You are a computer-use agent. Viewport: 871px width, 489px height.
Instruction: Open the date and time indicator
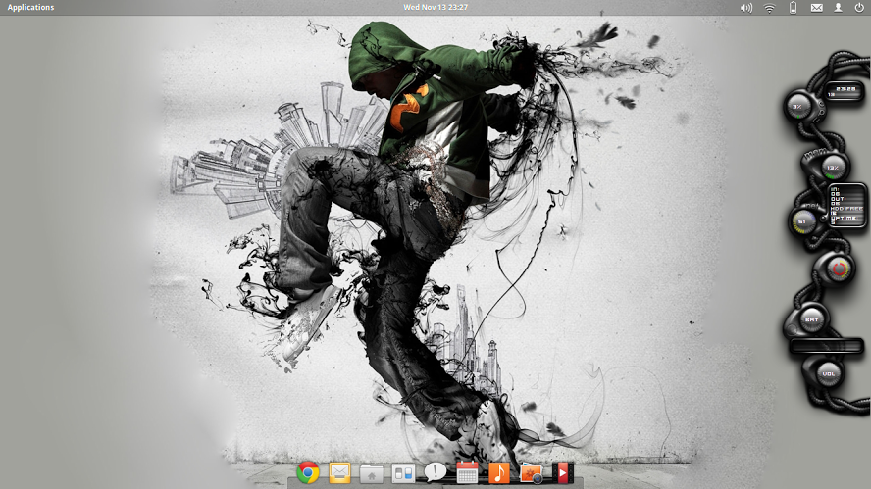pos(435,7)
